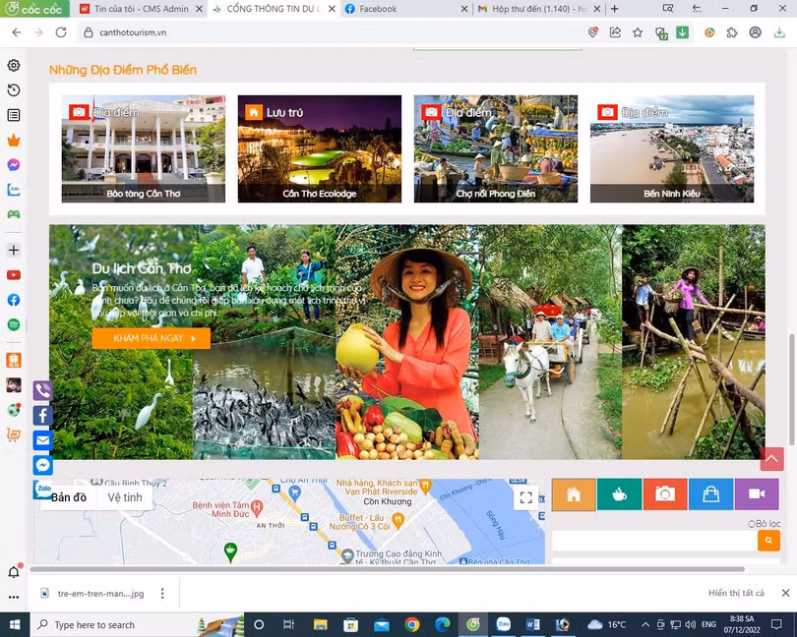
Task: Click the site search input field
Action: [654, 540]
